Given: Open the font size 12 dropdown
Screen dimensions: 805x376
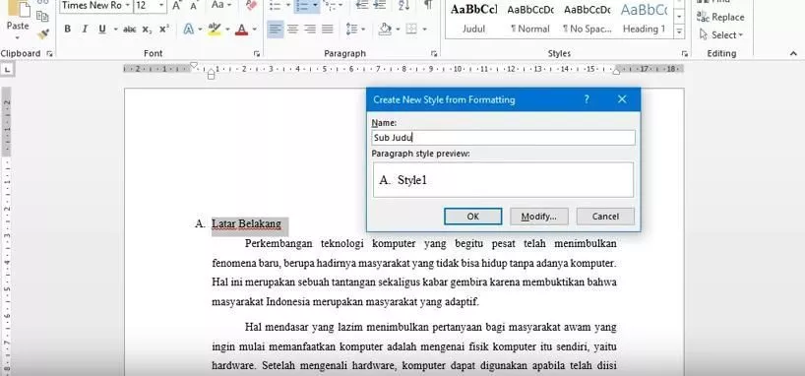Looking at the screenshot, I should pos(161,6).
